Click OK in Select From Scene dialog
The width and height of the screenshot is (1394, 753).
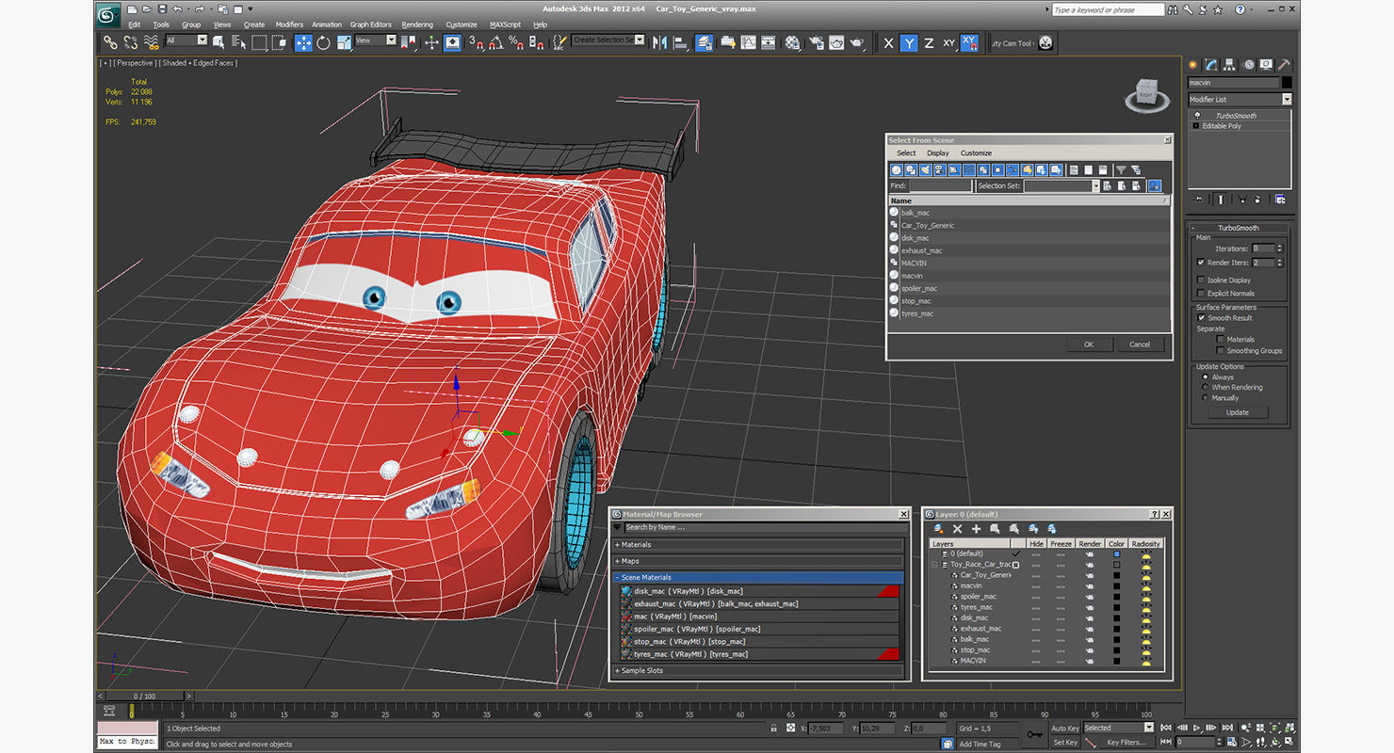pyautogui.click(x=1089, y=344)
